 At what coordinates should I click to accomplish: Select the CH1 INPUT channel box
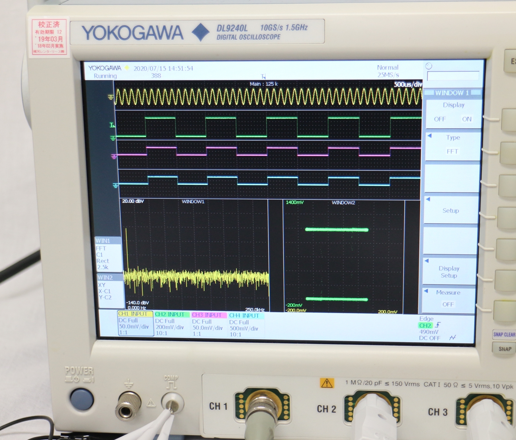coord(135,323)
